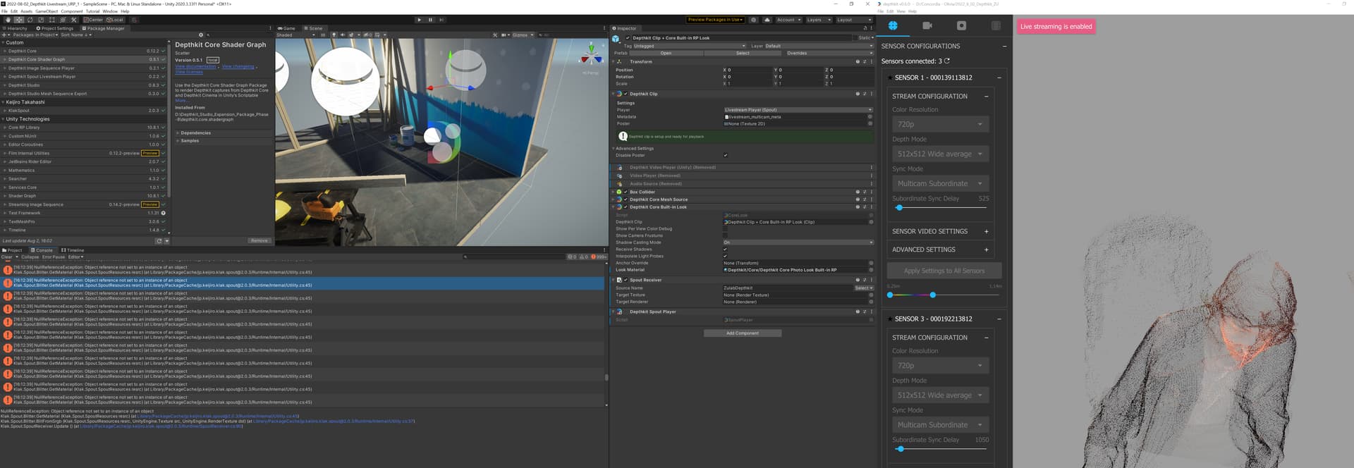Image resolution: width=1354 pixels, height=468 pixels.
Task: Toggle the Disable Poster checkbox
Action: (x=725, y=155)
